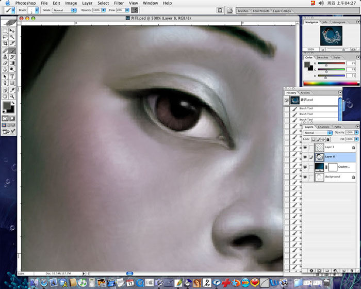
Task: Switch to Standard editing mode
Action: pos(5,119)
